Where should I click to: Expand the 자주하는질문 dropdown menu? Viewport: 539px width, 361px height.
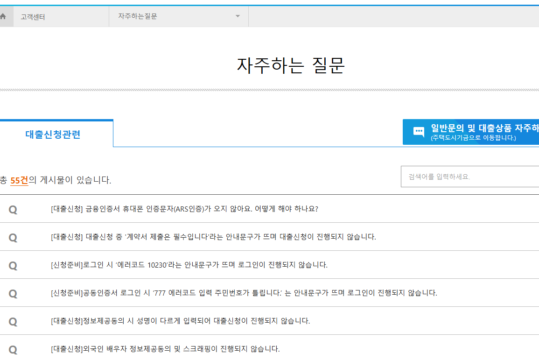pos(179,16)
